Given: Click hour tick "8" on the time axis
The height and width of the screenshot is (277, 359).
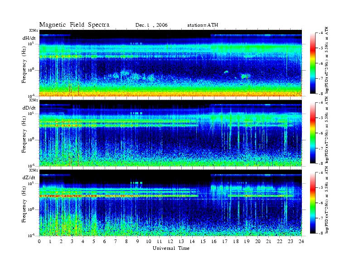Looking at the screenshot, I should coord(126,241).
